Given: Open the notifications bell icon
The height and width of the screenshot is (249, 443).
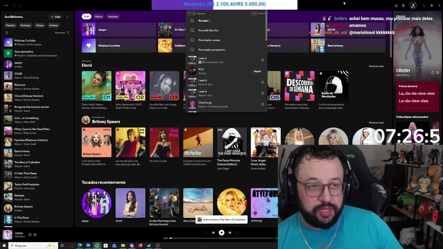Looking at the screenshot, I should pos(396,6).
